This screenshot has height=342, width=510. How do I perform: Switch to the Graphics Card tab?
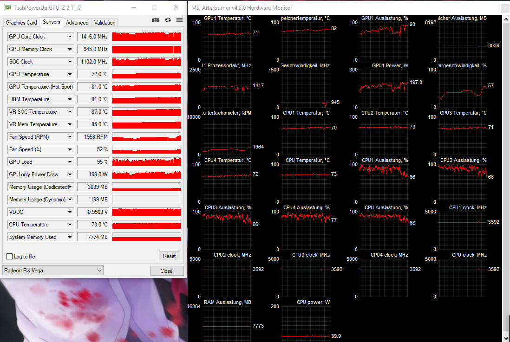[21, 22]
